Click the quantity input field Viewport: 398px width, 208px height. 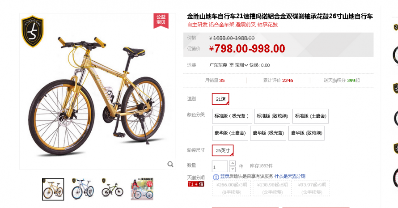tap(220, 166)
